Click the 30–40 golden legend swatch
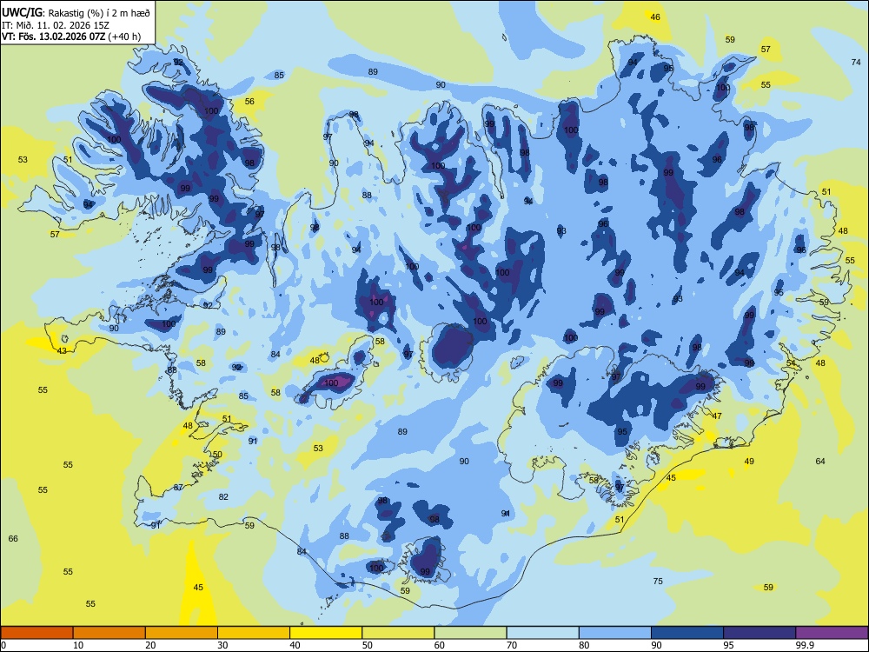 [254, 633]
